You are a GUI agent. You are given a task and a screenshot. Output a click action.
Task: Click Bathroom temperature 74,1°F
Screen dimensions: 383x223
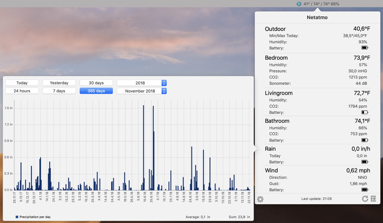[x=362, y=121]
